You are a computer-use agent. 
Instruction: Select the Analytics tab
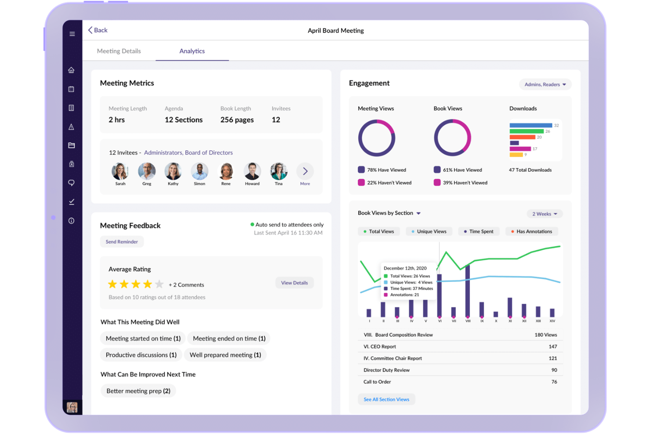192,51
